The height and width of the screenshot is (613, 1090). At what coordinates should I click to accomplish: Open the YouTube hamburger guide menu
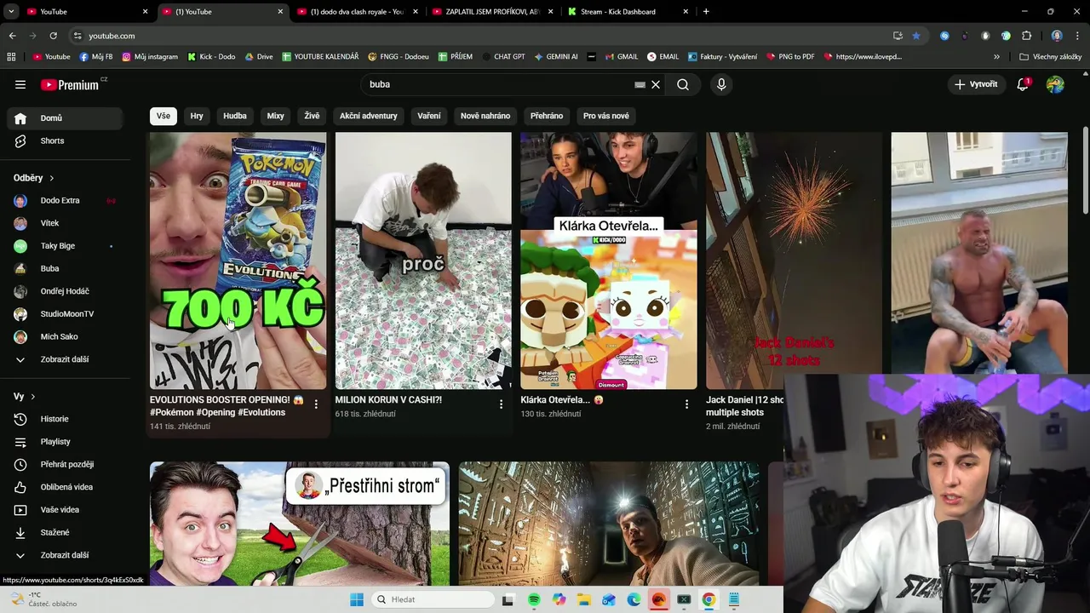(x=20, y=84)
